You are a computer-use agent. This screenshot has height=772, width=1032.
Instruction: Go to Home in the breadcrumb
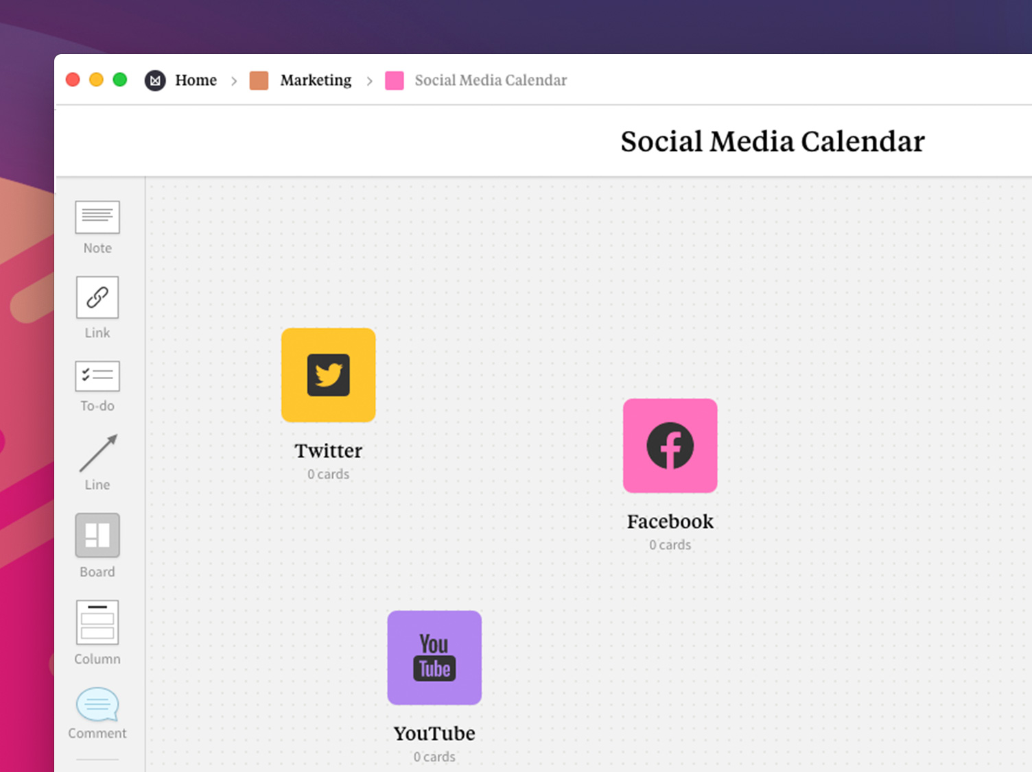coord(196,80)
